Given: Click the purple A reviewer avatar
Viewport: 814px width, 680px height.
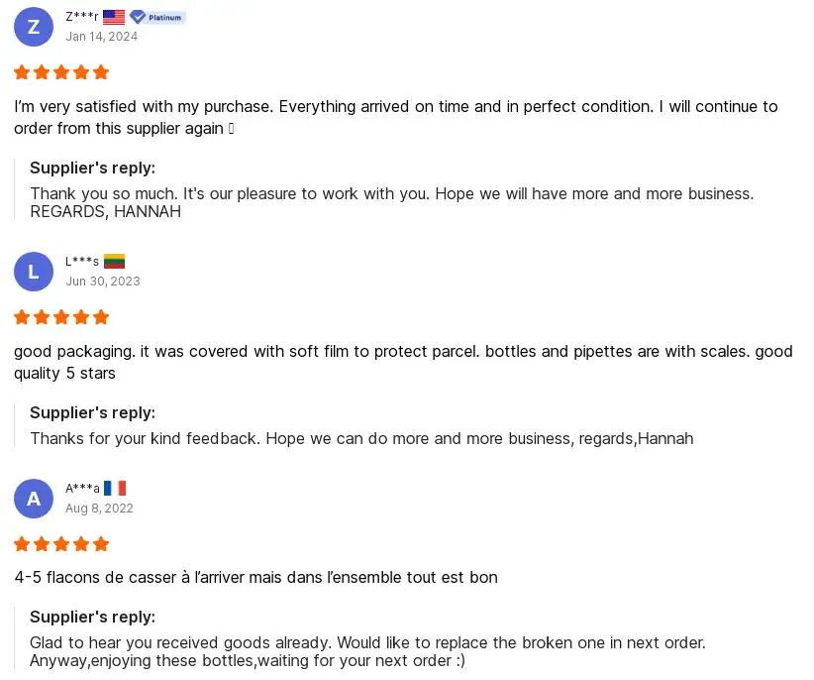Looking at the screenshot, I should (x=34, y=499).
